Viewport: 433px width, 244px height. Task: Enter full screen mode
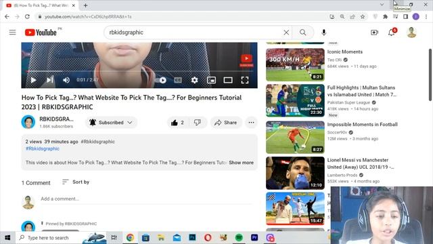coord(245,80)
